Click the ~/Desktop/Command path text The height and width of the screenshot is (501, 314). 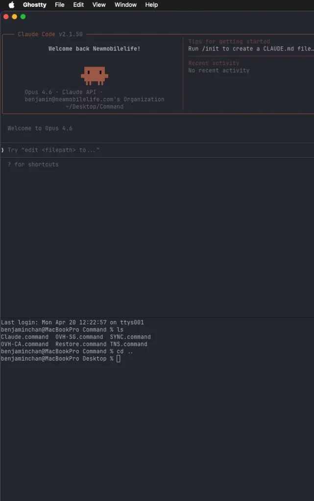pos(95,107)
